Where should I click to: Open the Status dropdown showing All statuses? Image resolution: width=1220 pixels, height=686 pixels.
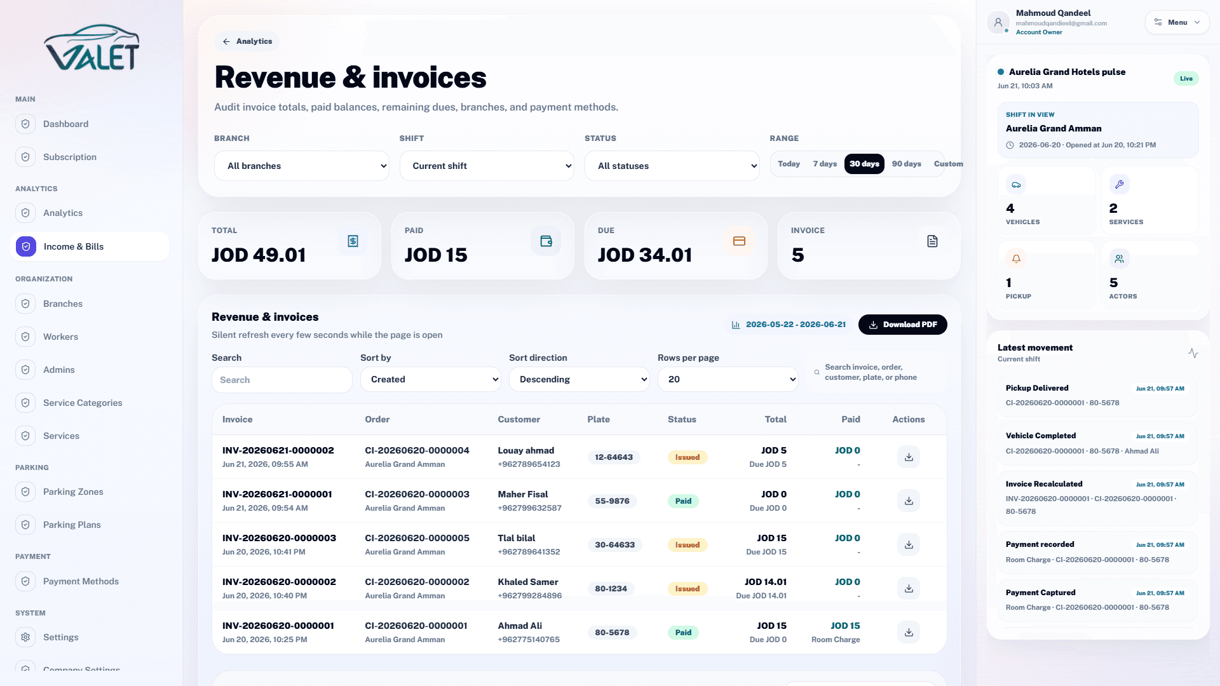coord(672,166)
